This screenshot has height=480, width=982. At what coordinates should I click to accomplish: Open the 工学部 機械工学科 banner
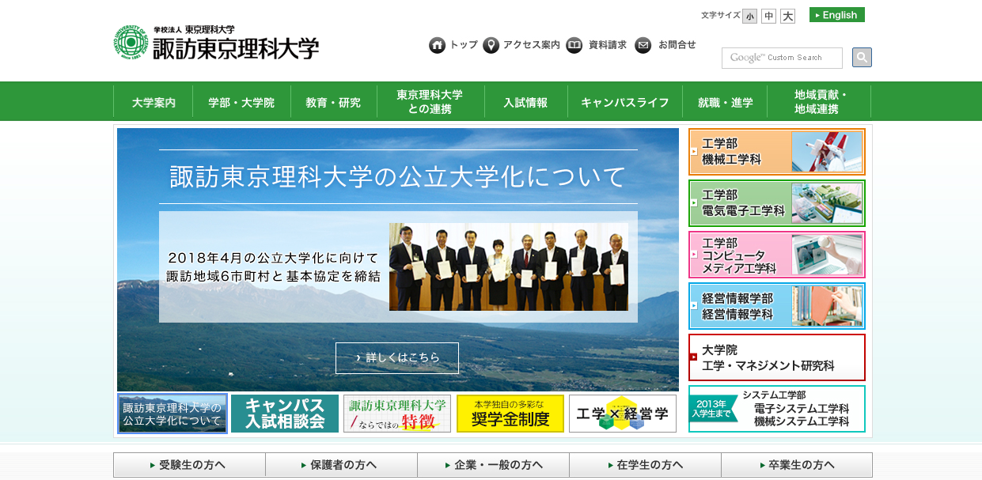[777, 152]
